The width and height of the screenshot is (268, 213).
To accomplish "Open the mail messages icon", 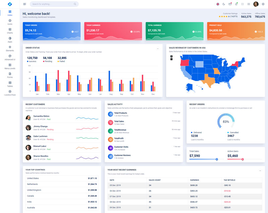I will pyautogui.click(x=230, y=4).
